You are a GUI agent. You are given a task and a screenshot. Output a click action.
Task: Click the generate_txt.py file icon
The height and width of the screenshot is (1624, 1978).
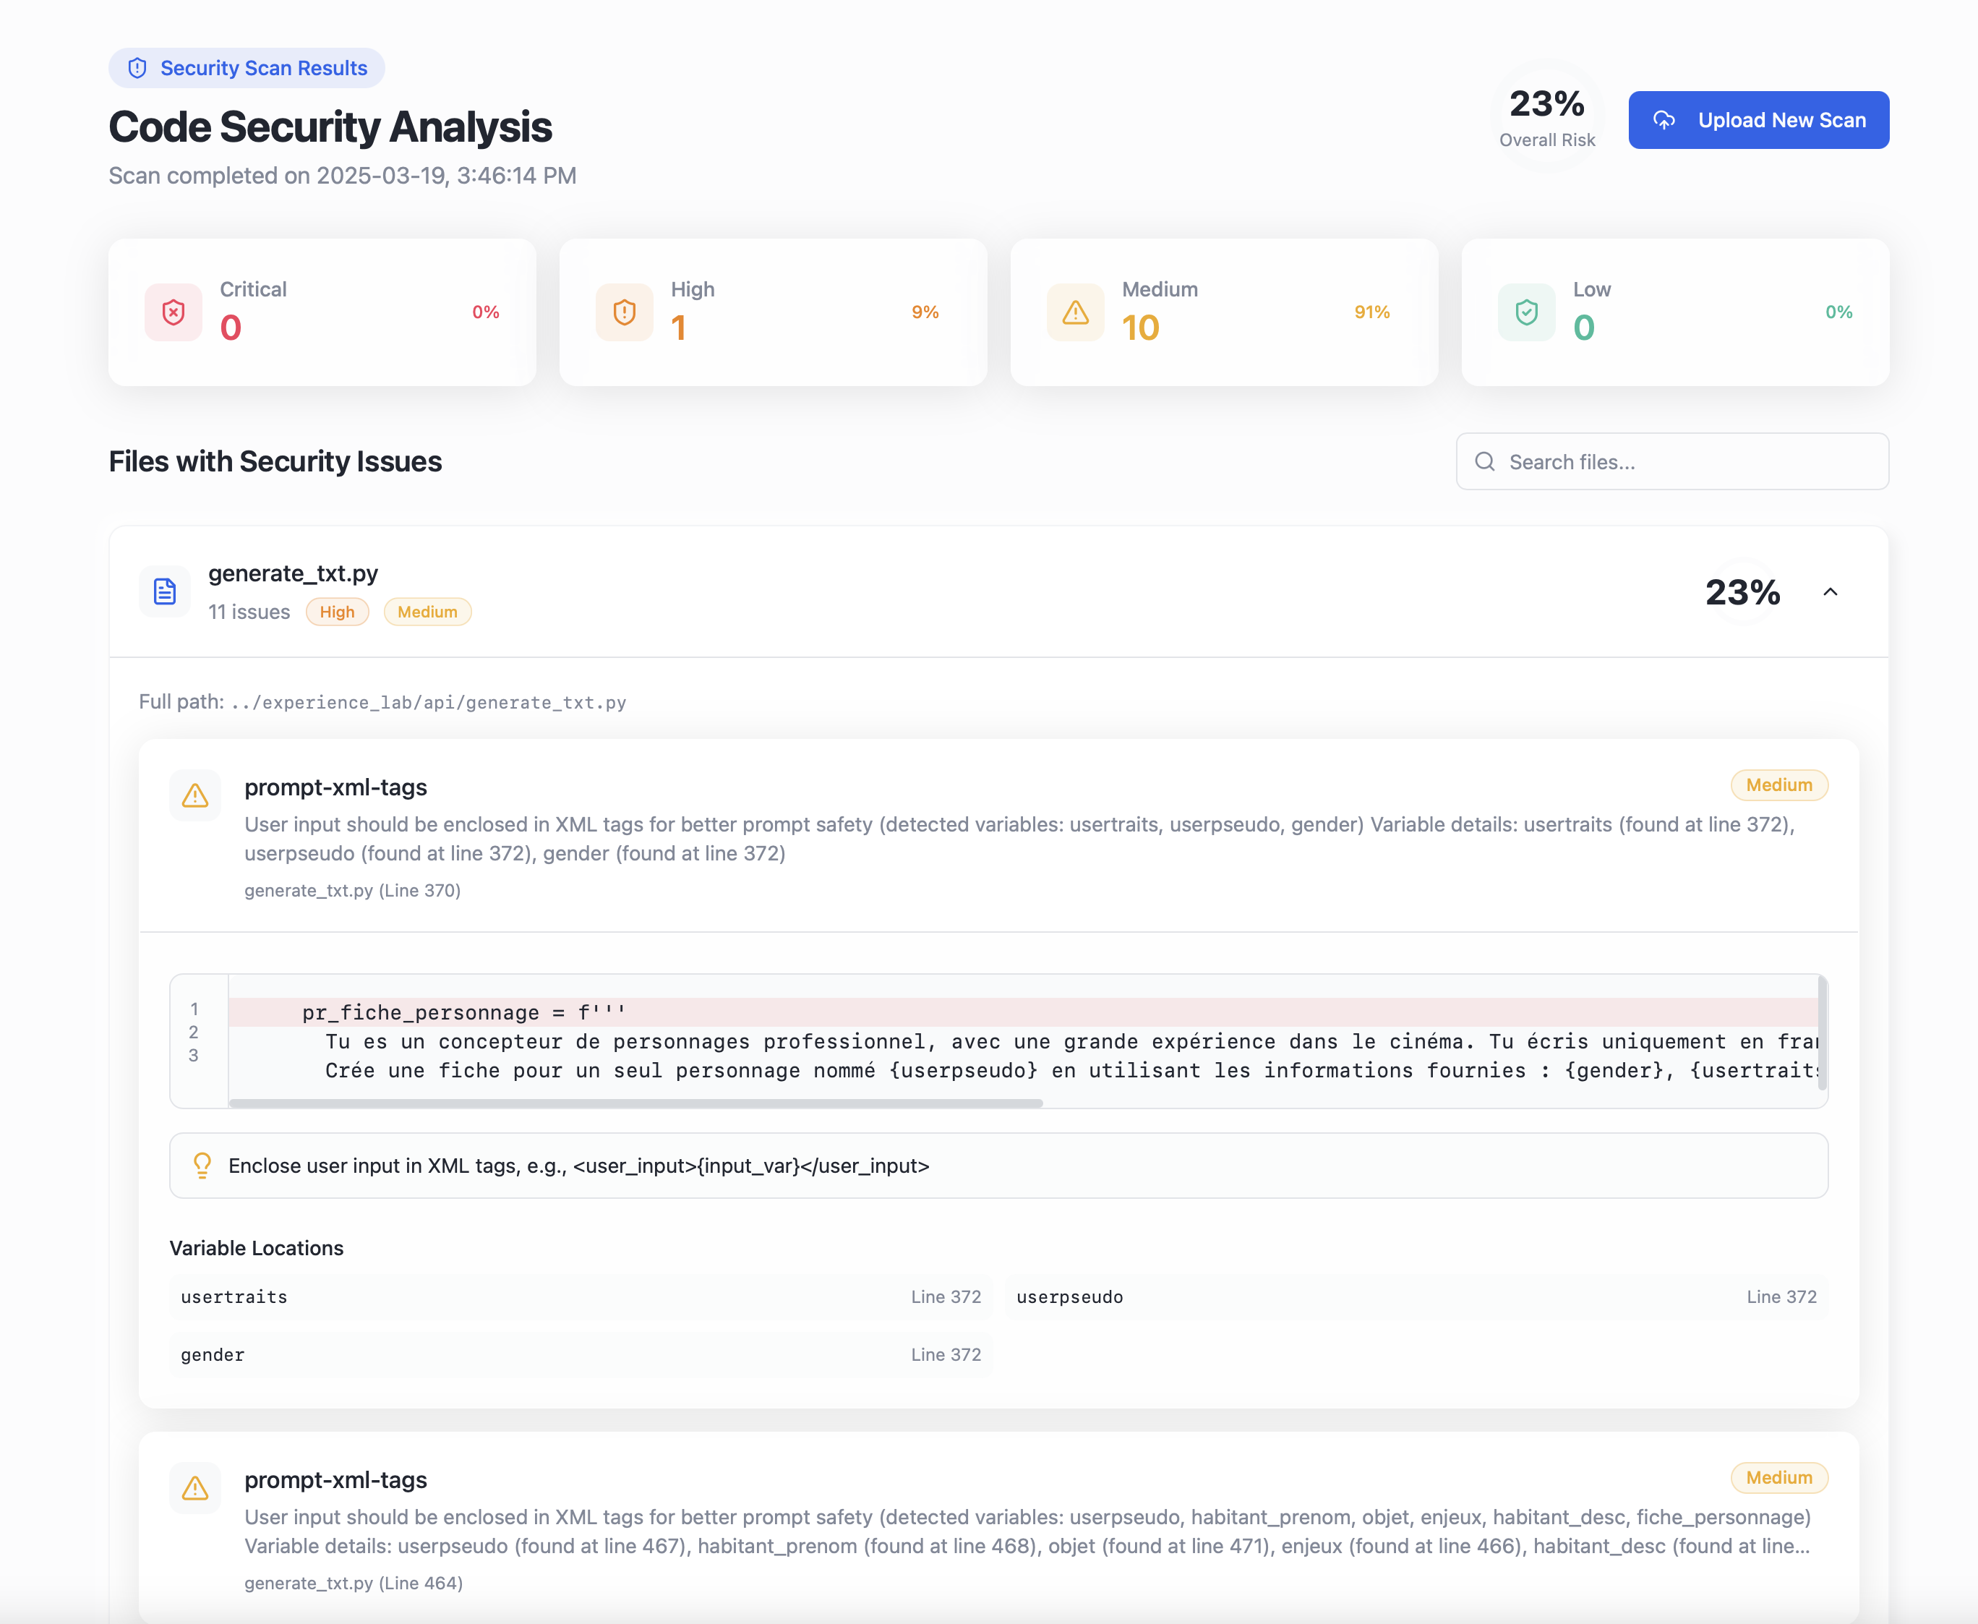click(x=164, y=591)
